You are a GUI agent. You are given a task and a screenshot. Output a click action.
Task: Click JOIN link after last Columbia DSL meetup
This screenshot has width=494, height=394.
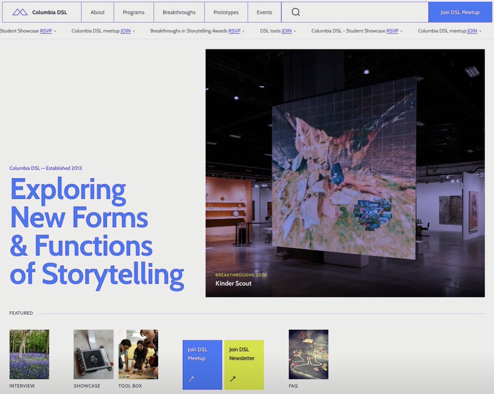tap(472, 31)
